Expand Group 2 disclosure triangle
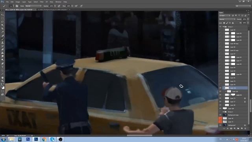Viewport: 252px width, 142px height. [223, 112]
